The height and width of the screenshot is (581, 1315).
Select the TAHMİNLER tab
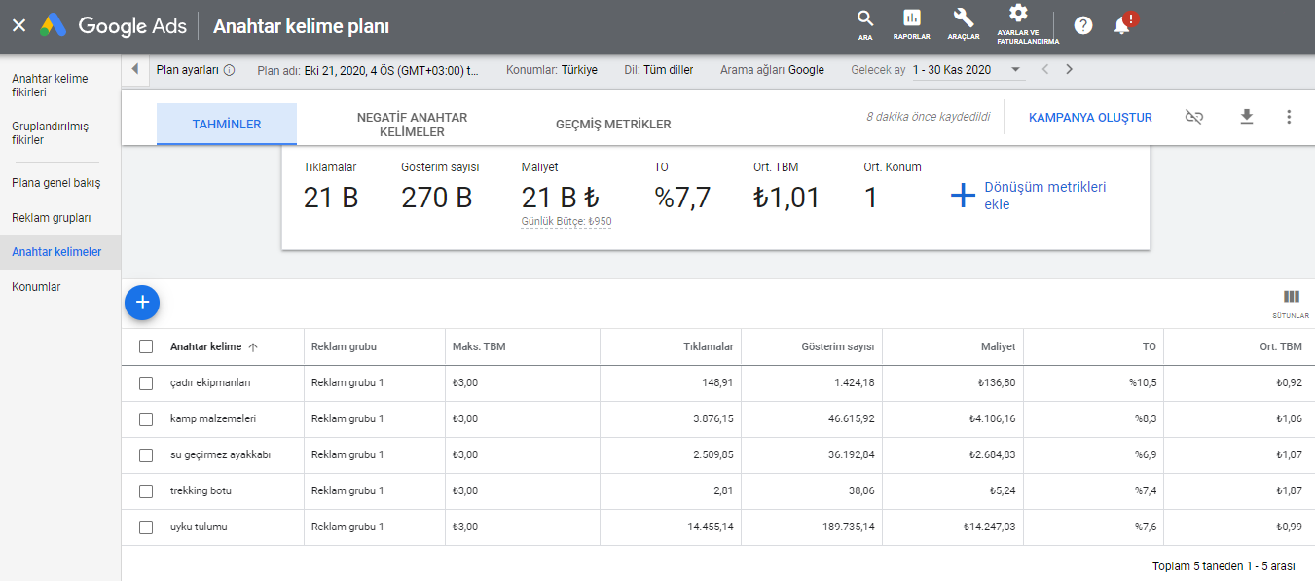[x=226, y=125]
